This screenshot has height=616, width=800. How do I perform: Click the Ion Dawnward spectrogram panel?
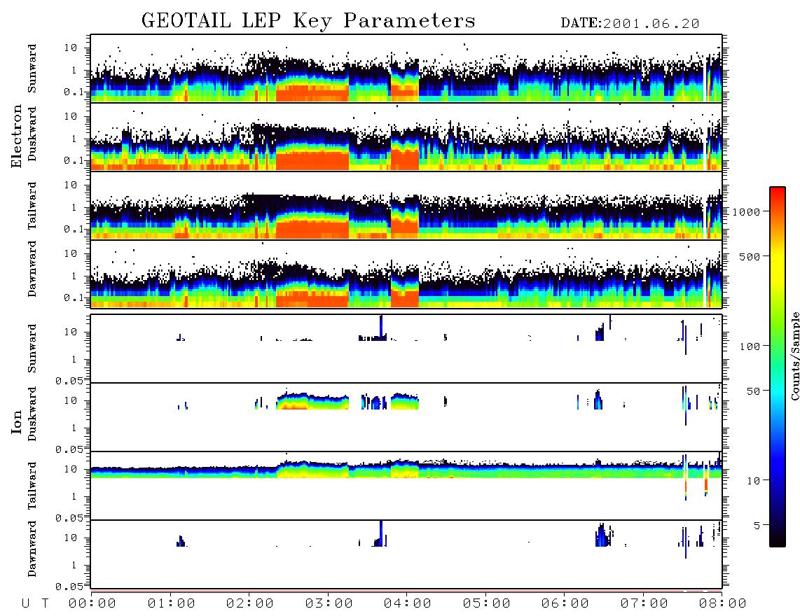[x=406, y=554]
